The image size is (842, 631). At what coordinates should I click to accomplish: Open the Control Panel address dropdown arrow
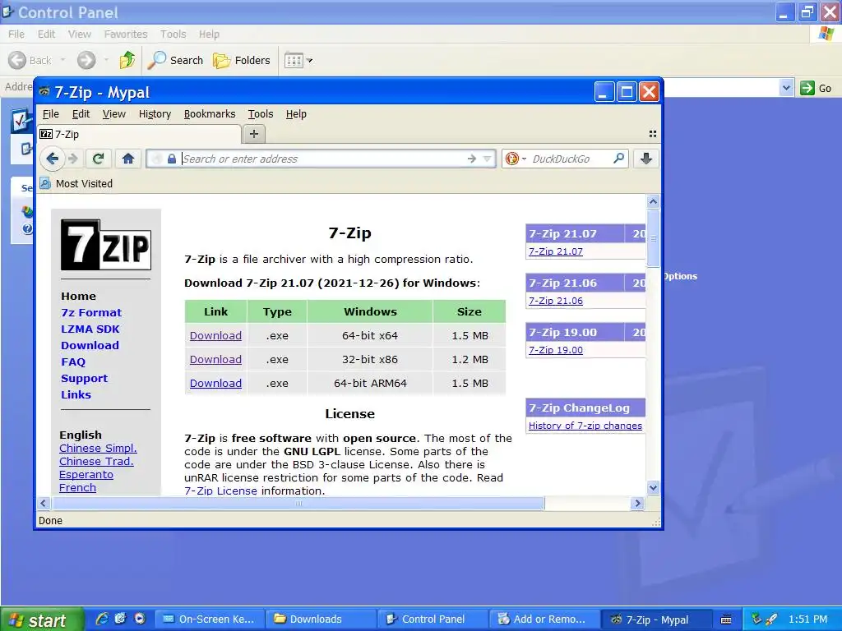786,88
